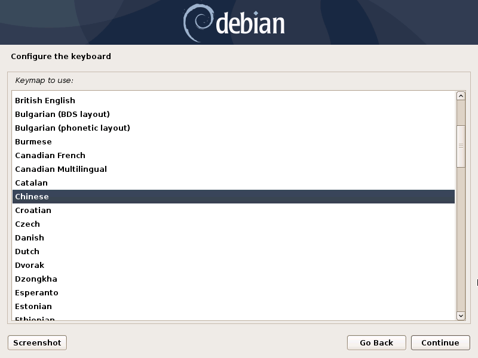Choose Dzongkha keymap
Screen dimensions: 478x358
point(234,279)
